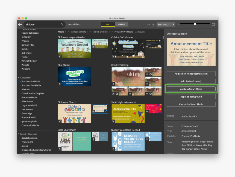Click smart media icon on Youth Night yellow thumbnail
This screenshot has width=235, height=177.
click(x=113, y=121)
